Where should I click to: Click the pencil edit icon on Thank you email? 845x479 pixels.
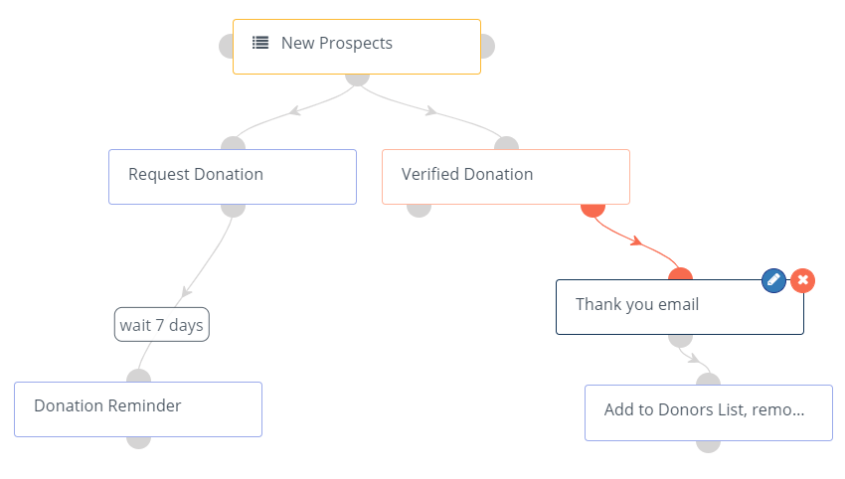(x=773, y=280)
